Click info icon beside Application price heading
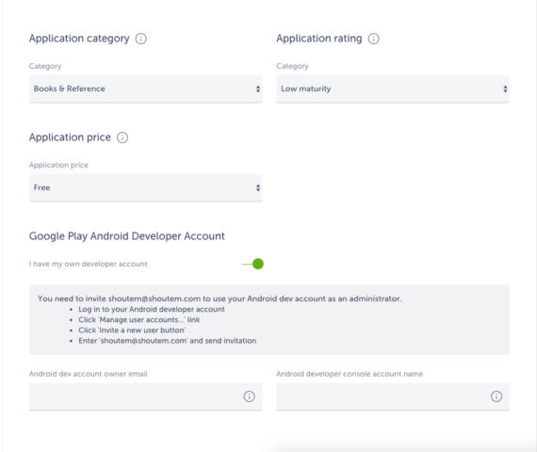This screenshot has height=452, width=537. [x=122, y=137]
